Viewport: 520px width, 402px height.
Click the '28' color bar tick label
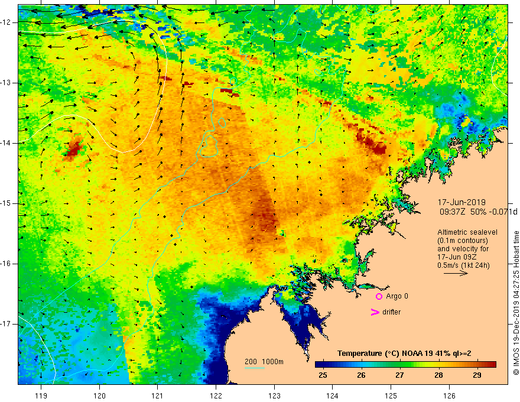438,375
